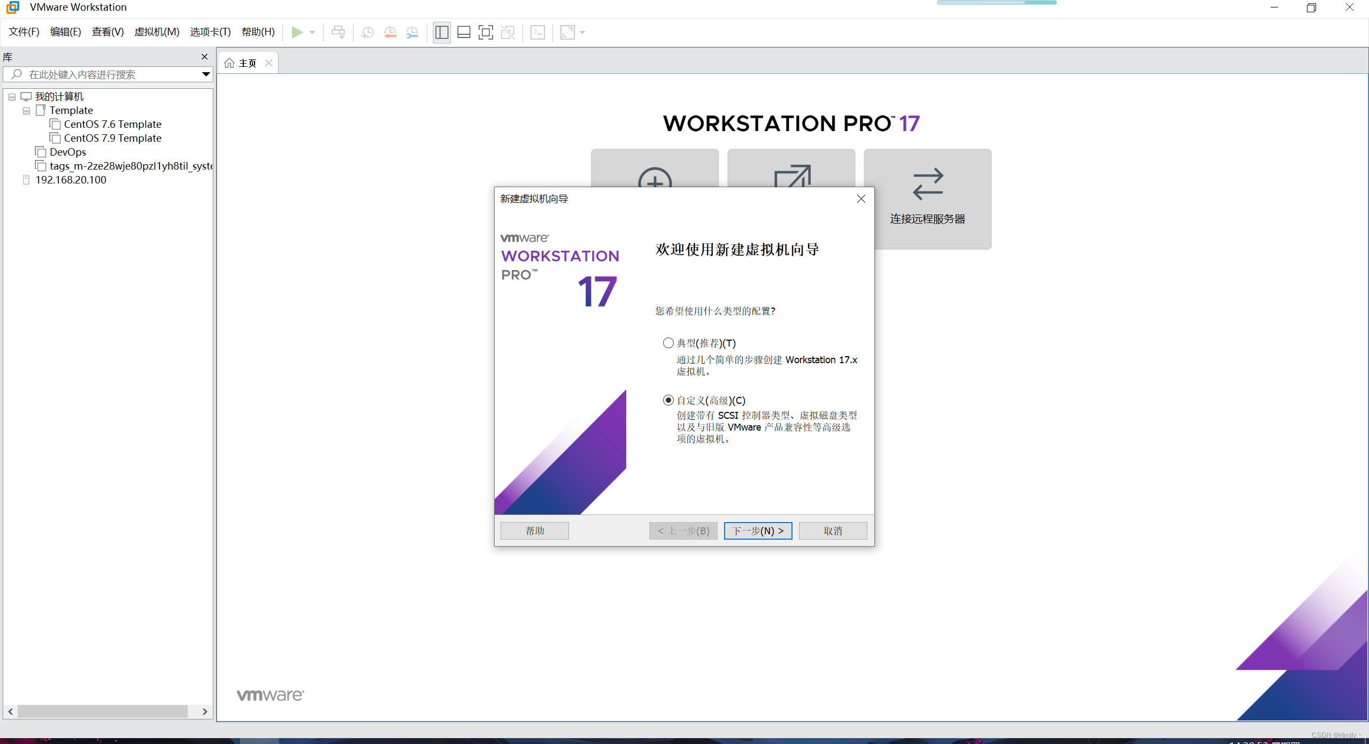Open the File (文件) menu
The height and width of the screenshot is (744, 1369).
pos(24,32)
